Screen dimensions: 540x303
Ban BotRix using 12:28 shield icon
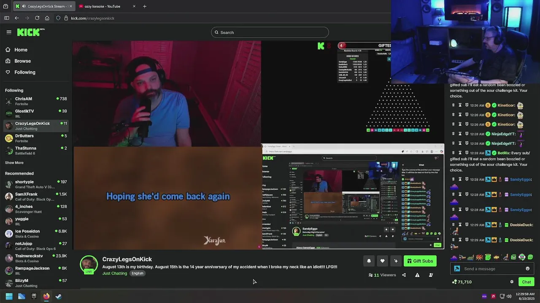pyautogui.click(x=467, y=153)
